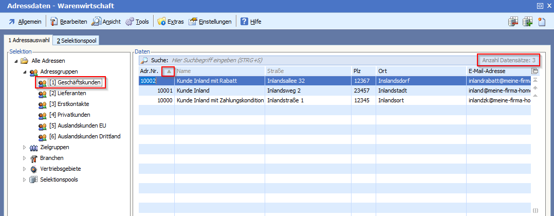
Task: Select the Lieferanten address group
Action: (x=67, y=93)
